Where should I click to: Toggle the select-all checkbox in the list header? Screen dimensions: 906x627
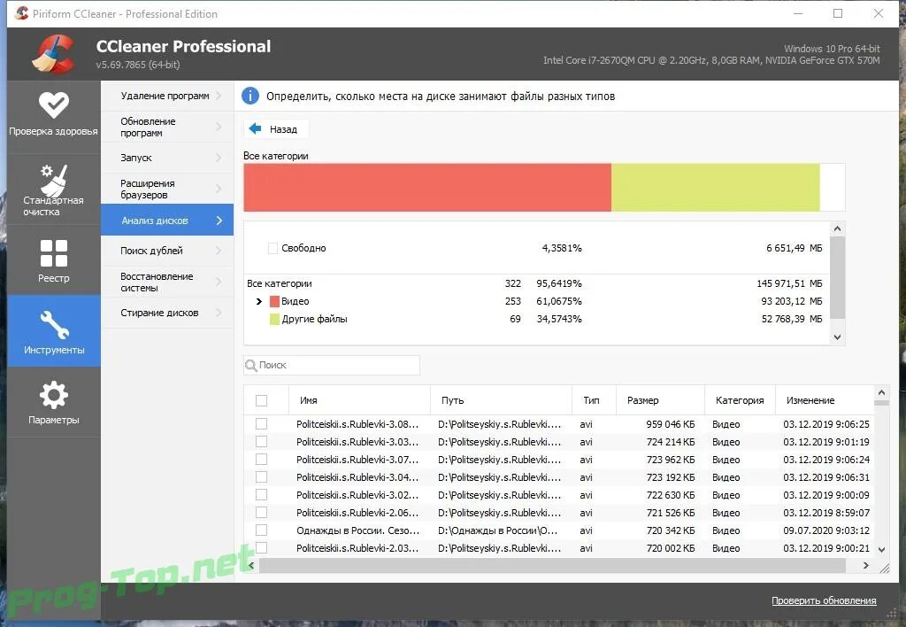262,400
